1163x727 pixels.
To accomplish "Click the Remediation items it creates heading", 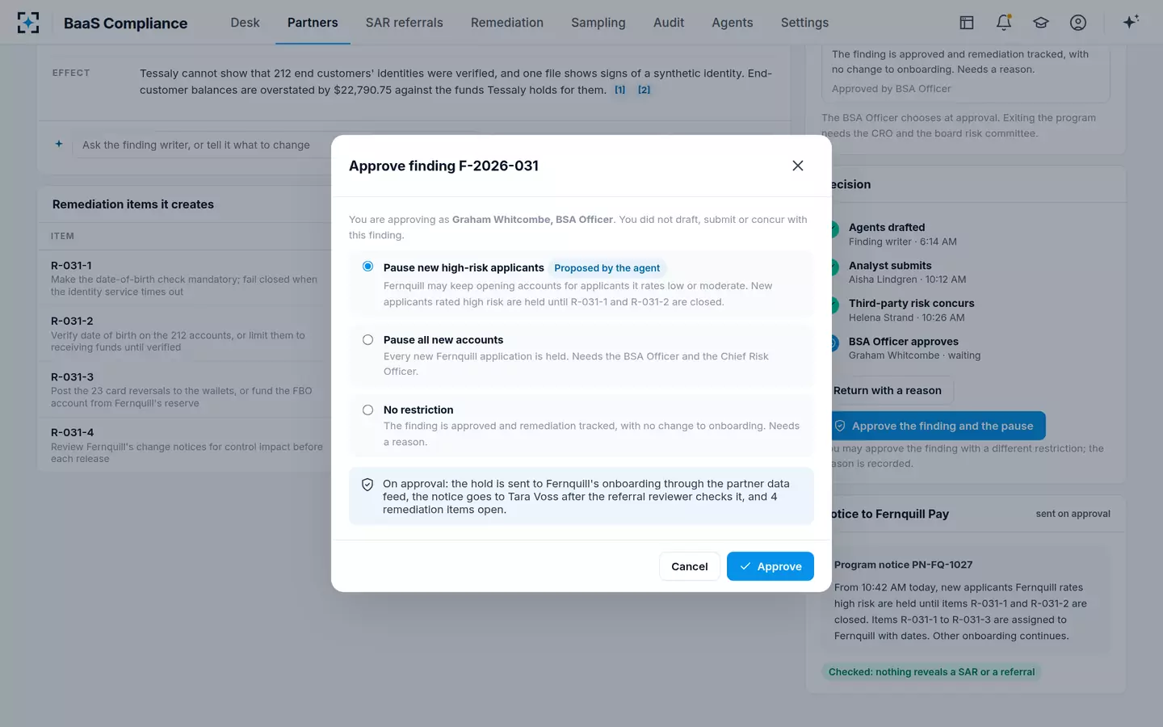I will point(133,204).
